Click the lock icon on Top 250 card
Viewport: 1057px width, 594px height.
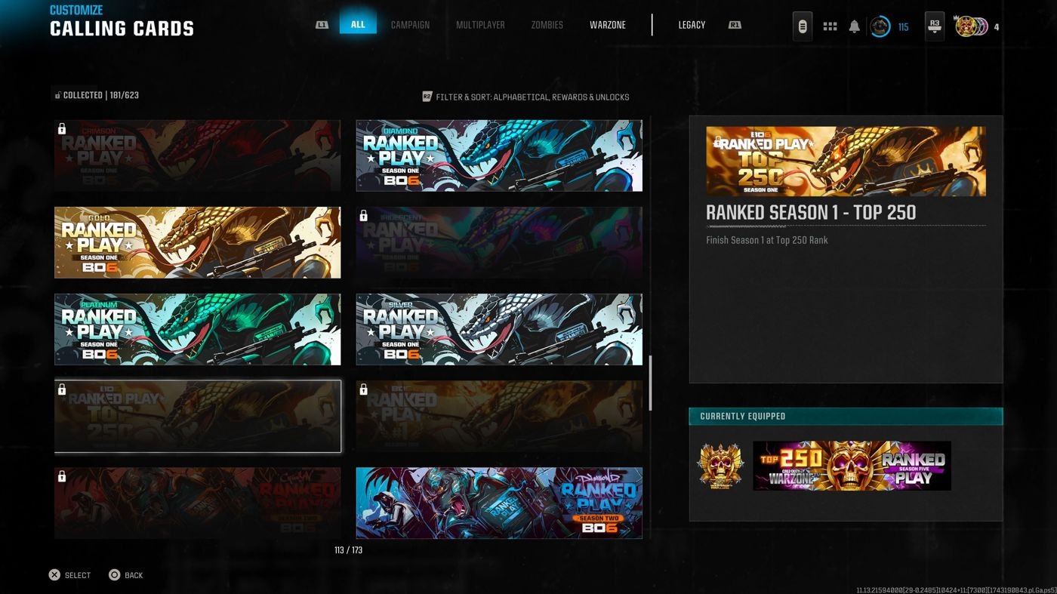[x=62, y=389]
